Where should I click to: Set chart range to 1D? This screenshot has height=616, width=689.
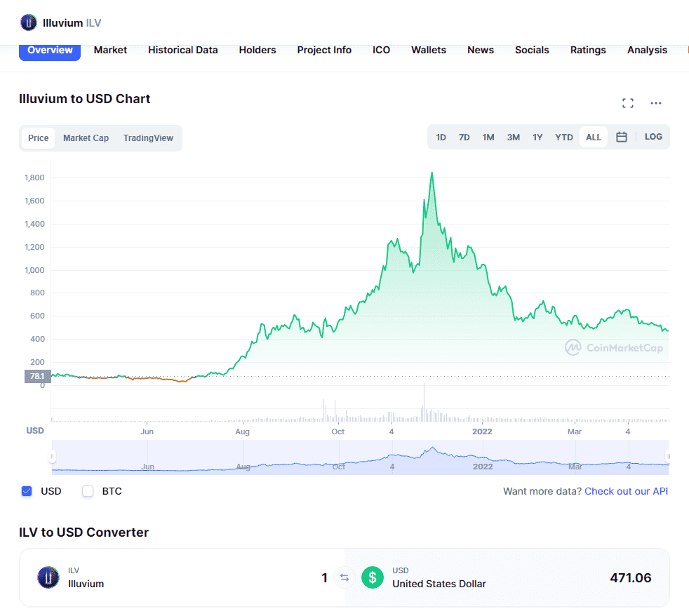coord(441,137)
